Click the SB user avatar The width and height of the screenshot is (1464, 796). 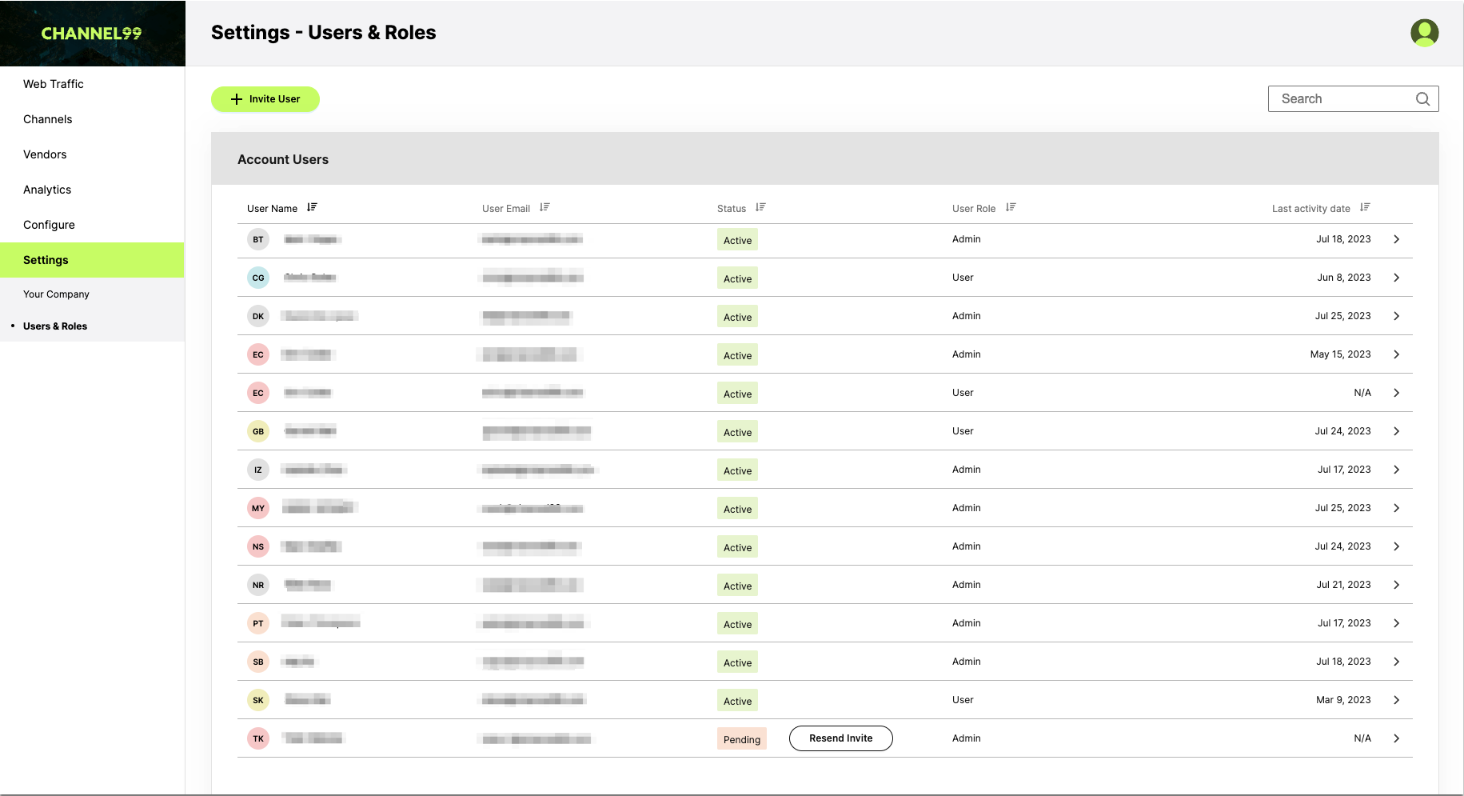pyautogui.click(x=258, y=662)
